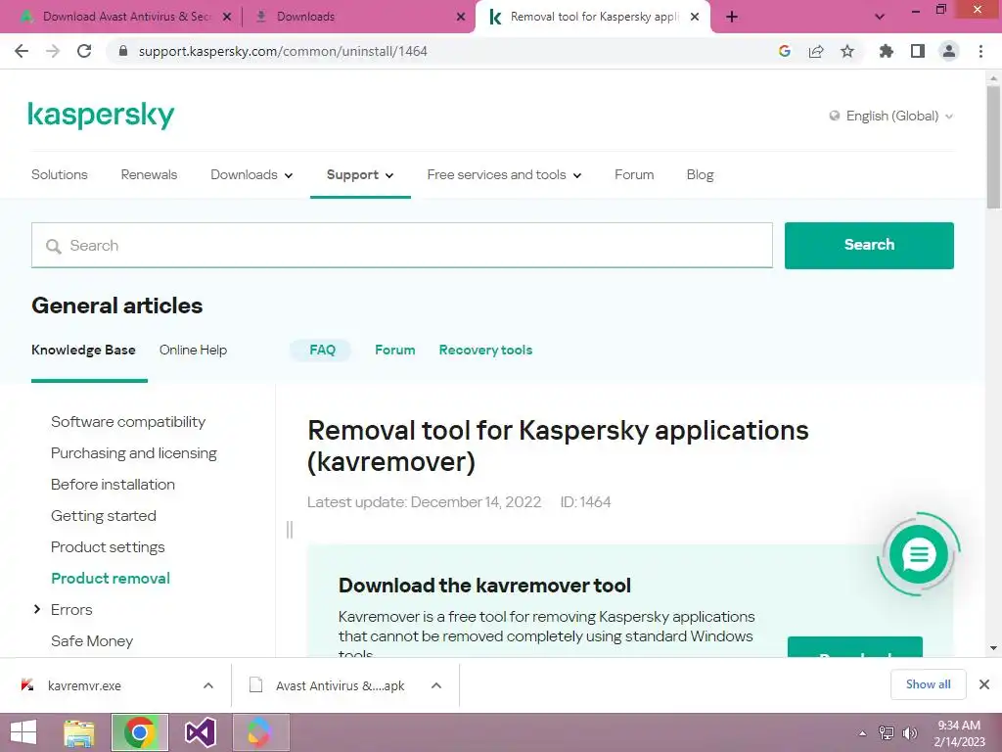Click the Google icon in address bar
The height and width of the screenshot is (752, 1002).
coord(785,51)
